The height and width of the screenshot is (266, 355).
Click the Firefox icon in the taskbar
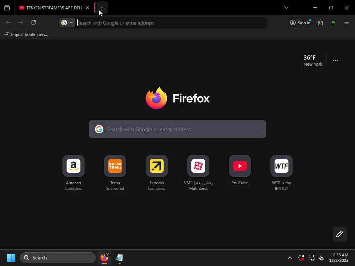[104, 258]
